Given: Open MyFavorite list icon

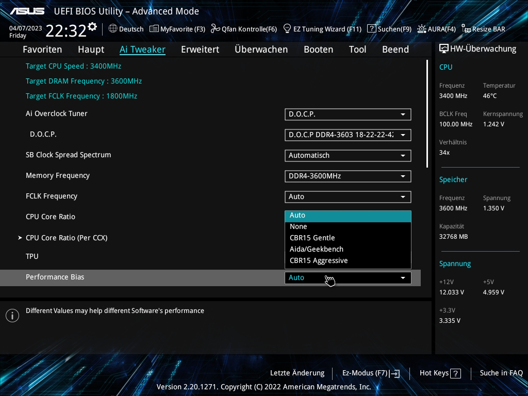Looking at the screenshot, I should pos(154,29).
